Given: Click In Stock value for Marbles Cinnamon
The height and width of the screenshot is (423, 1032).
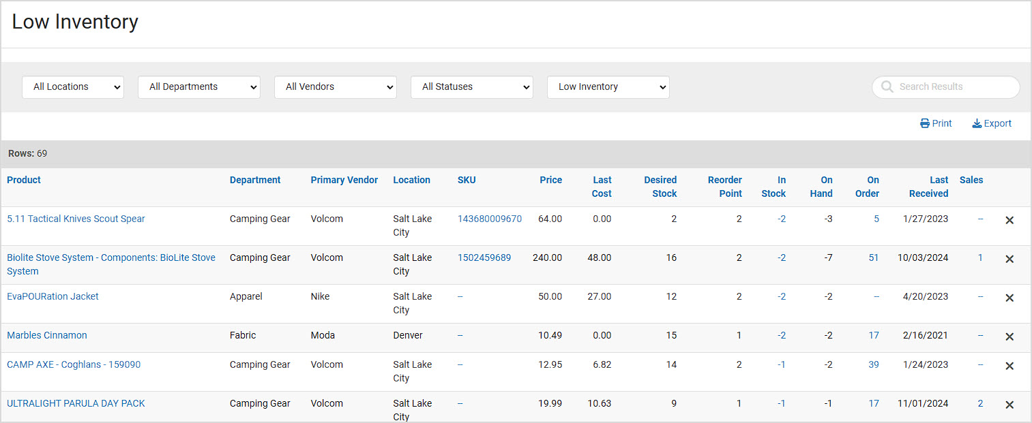Looking at the screenshot, I should click(782, 335).
